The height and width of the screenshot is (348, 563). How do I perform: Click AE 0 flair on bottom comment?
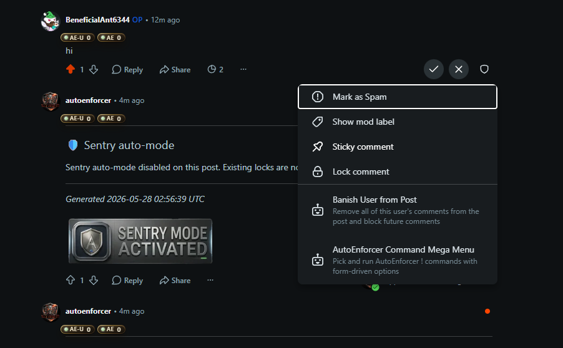(111, 329)
